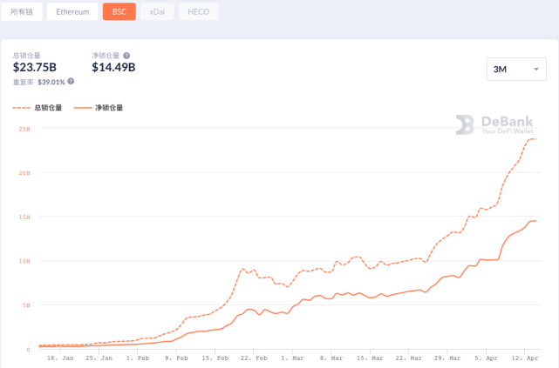Click the $14.49B net locked value
The height and width of the screenshot is (368, 559).
click(x=113, y=68)
